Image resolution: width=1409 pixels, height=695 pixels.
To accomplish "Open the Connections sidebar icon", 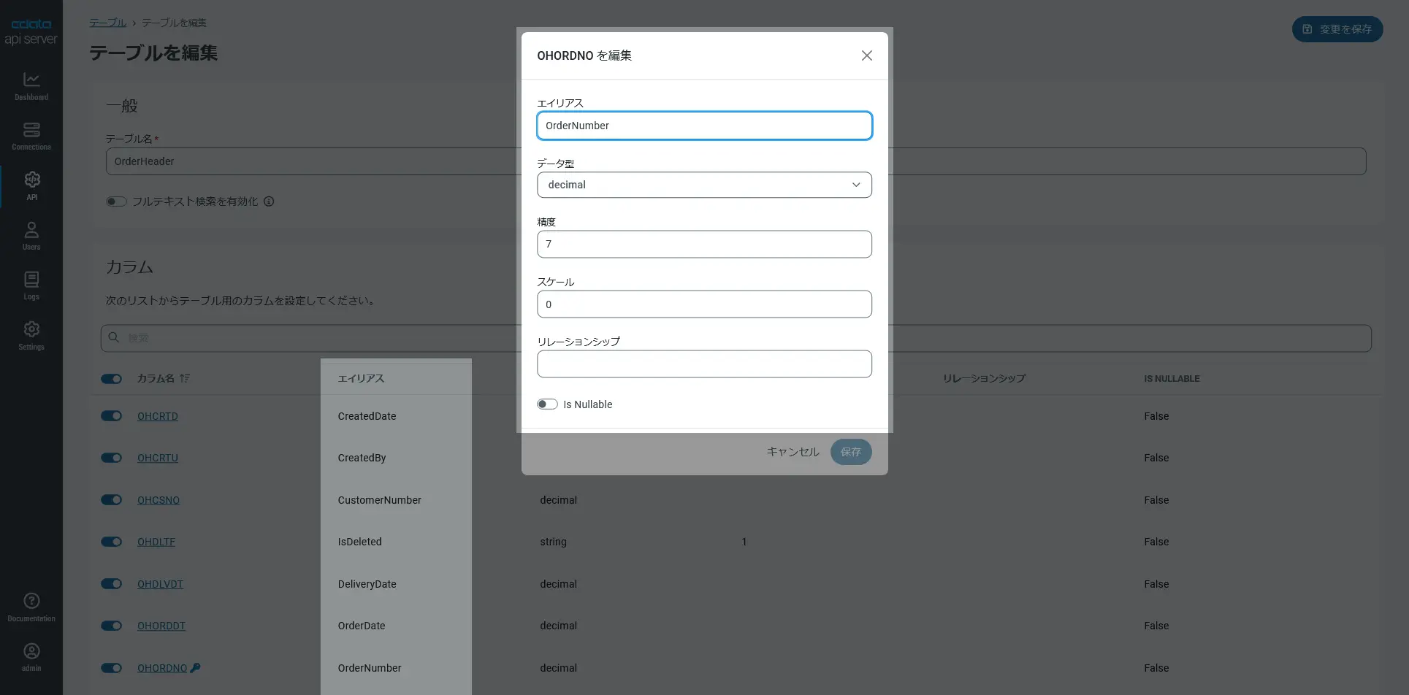I will click(x=31, y=130).
